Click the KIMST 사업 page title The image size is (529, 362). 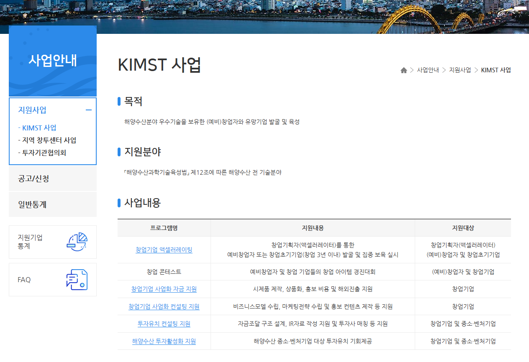pos(159,65)
